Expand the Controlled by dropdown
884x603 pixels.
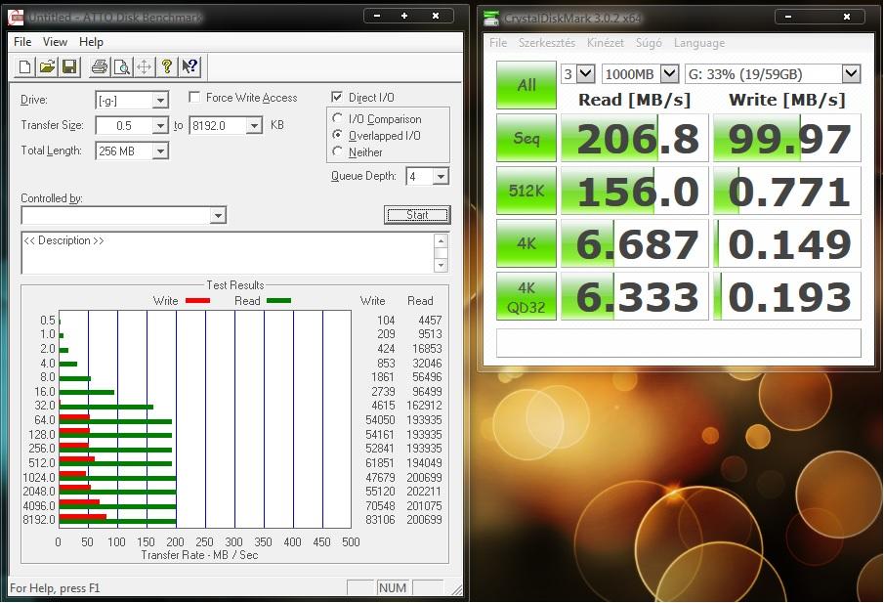218,215
